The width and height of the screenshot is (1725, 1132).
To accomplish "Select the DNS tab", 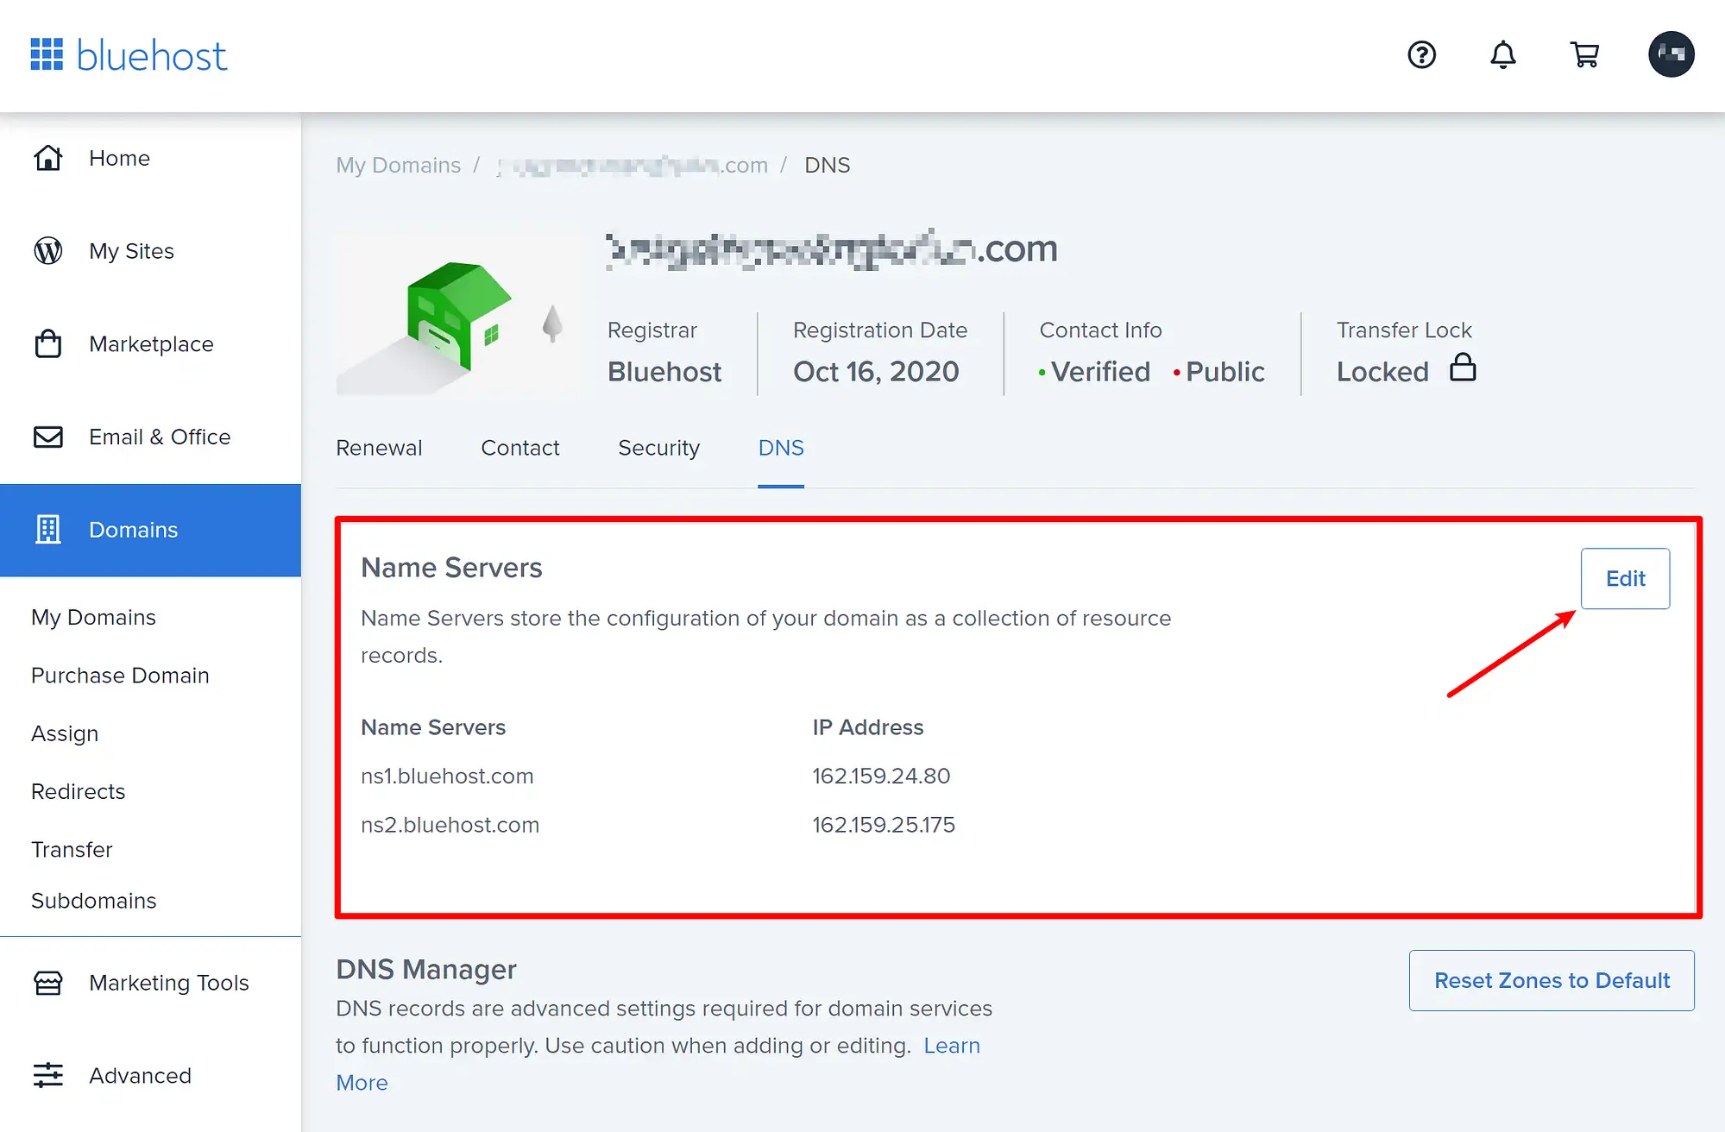I will click(x=781, y=447).
